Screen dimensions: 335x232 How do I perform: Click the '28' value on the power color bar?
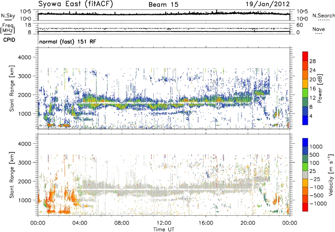coord(312,61)
